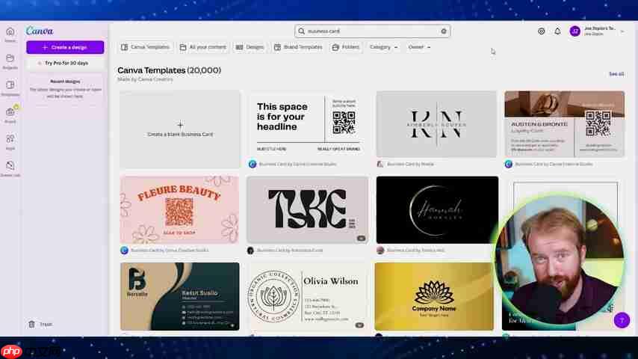The image size is (638, 359).
Task: Select the Designs filter tab
Action: pos(250,47)
